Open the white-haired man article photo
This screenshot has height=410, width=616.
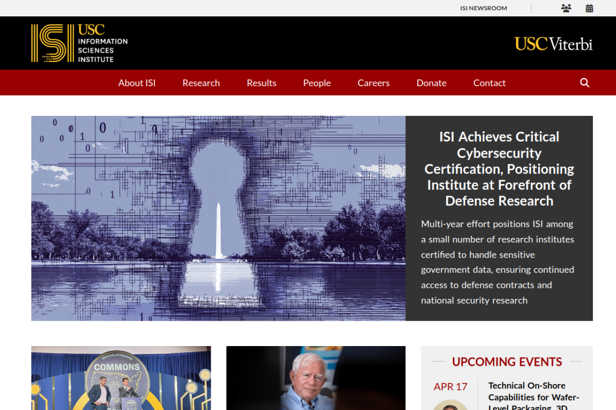click(x=316, y=378)
